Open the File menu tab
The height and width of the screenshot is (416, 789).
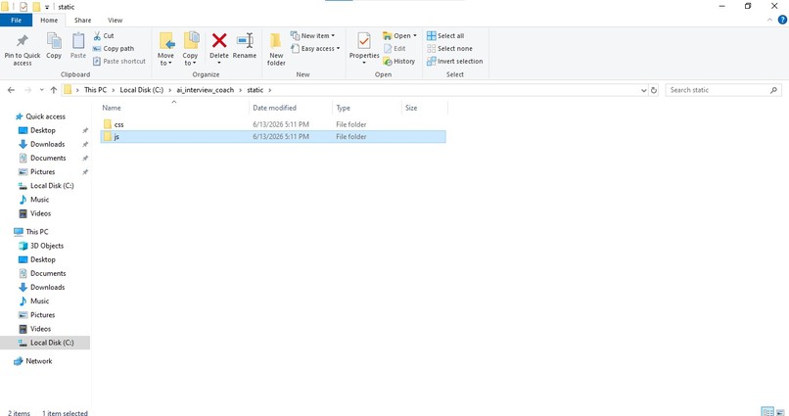pyautogui.click(x=16, y=21)
